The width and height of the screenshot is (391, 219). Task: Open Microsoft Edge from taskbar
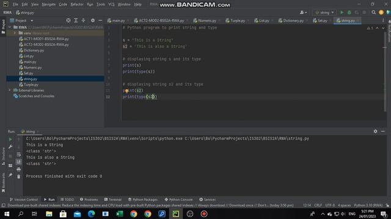(x=91, y=214)
